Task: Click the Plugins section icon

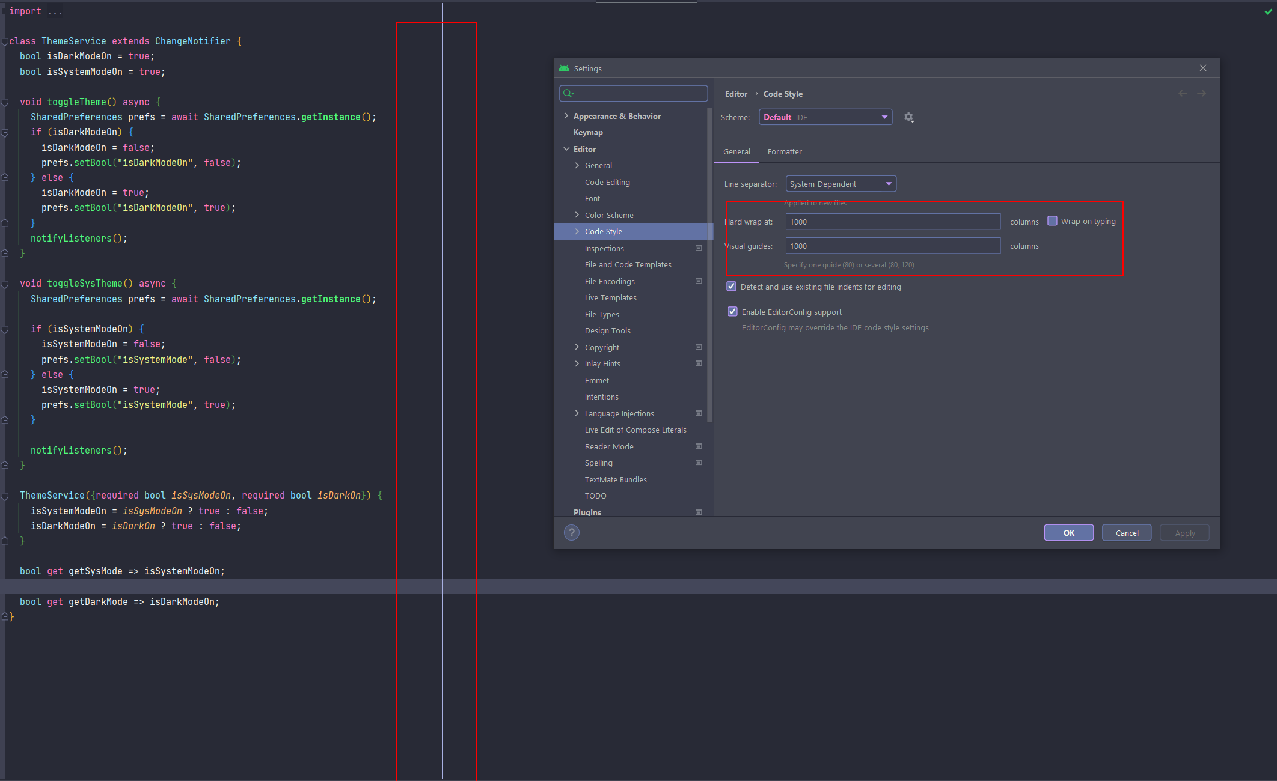Action: tap(699, 512)
